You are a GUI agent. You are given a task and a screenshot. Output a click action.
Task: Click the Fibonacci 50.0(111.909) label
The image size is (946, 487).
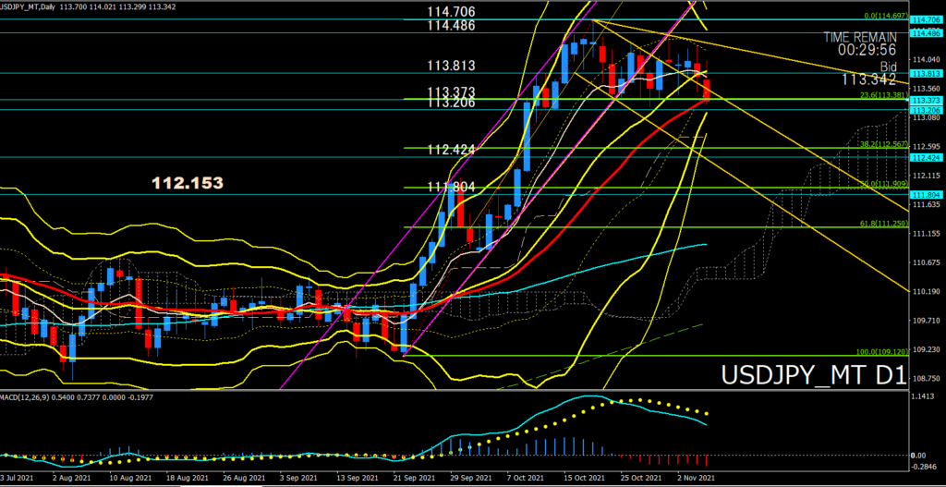tap(884, 184)
